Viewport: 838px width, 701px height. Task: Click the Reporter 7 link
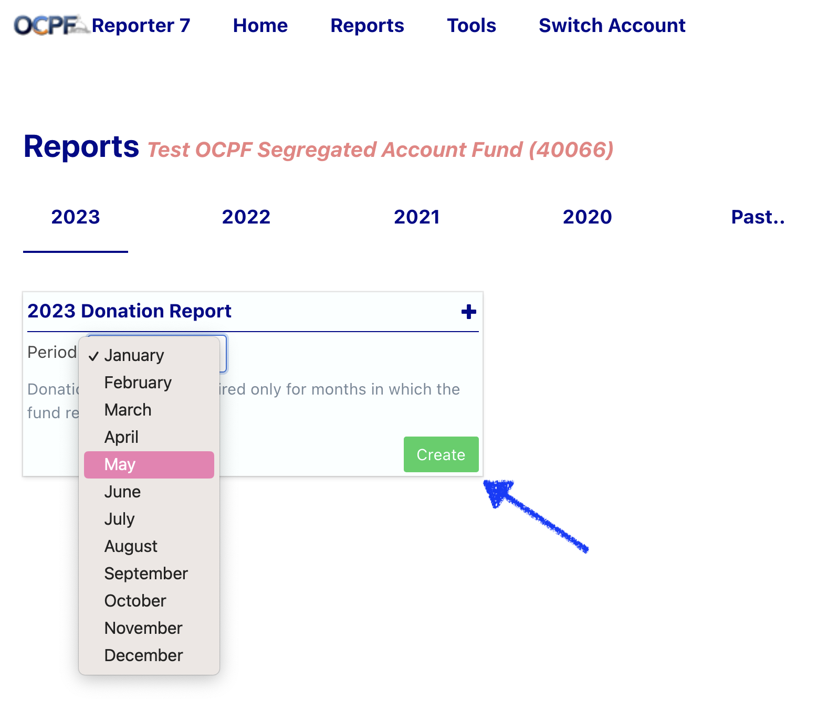coord(141,25)
